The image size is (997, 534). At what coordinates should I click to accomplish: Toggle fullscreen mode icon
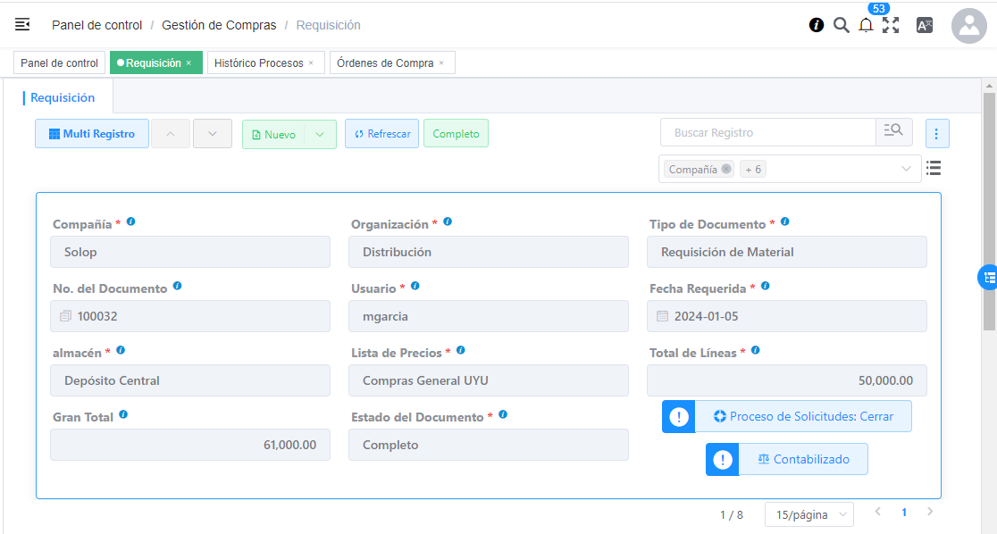coord(891,25)
